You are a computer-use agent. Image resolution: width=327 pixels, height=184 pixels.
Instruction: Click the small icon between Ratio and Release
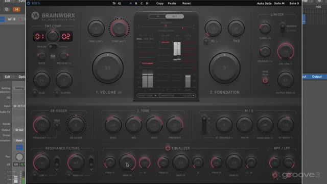[53, 56]
